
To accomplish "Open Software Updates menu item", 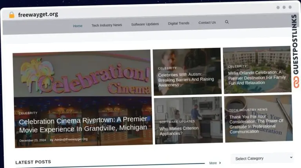I will click(145, 24).
